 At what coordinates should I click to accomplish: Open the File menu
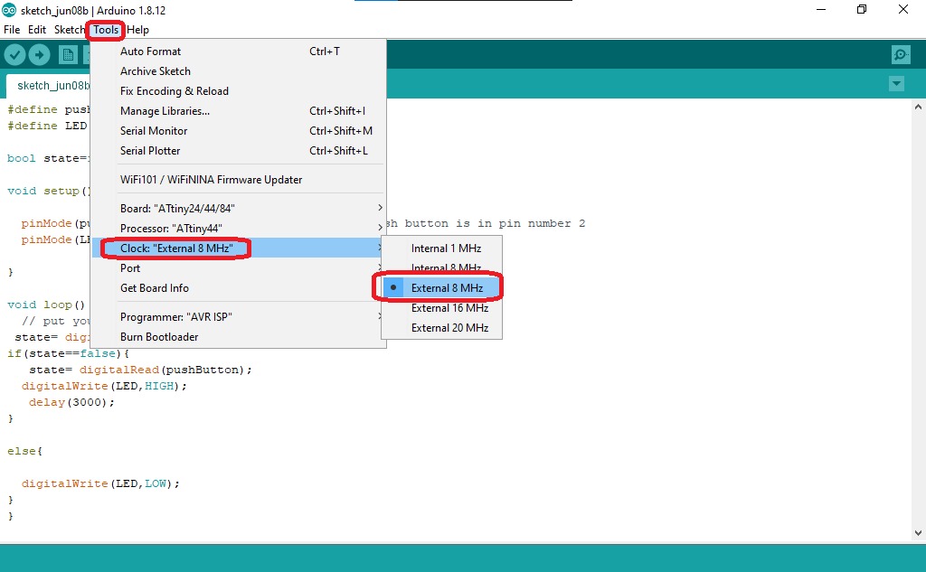(12, 30)
